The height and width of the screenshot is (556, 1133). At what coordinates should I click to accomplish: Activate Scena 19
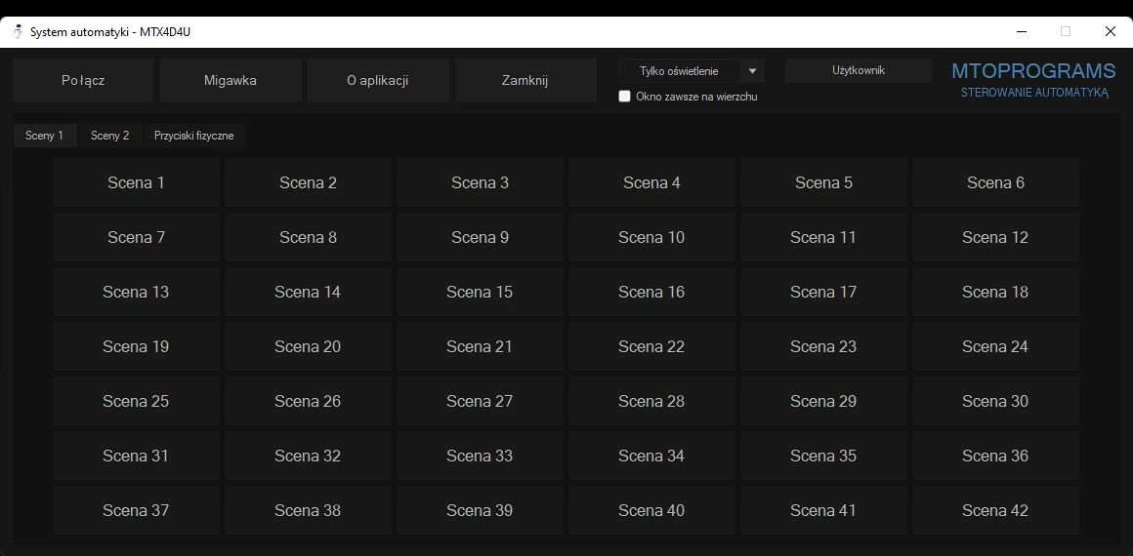click(x=137, y=346)
